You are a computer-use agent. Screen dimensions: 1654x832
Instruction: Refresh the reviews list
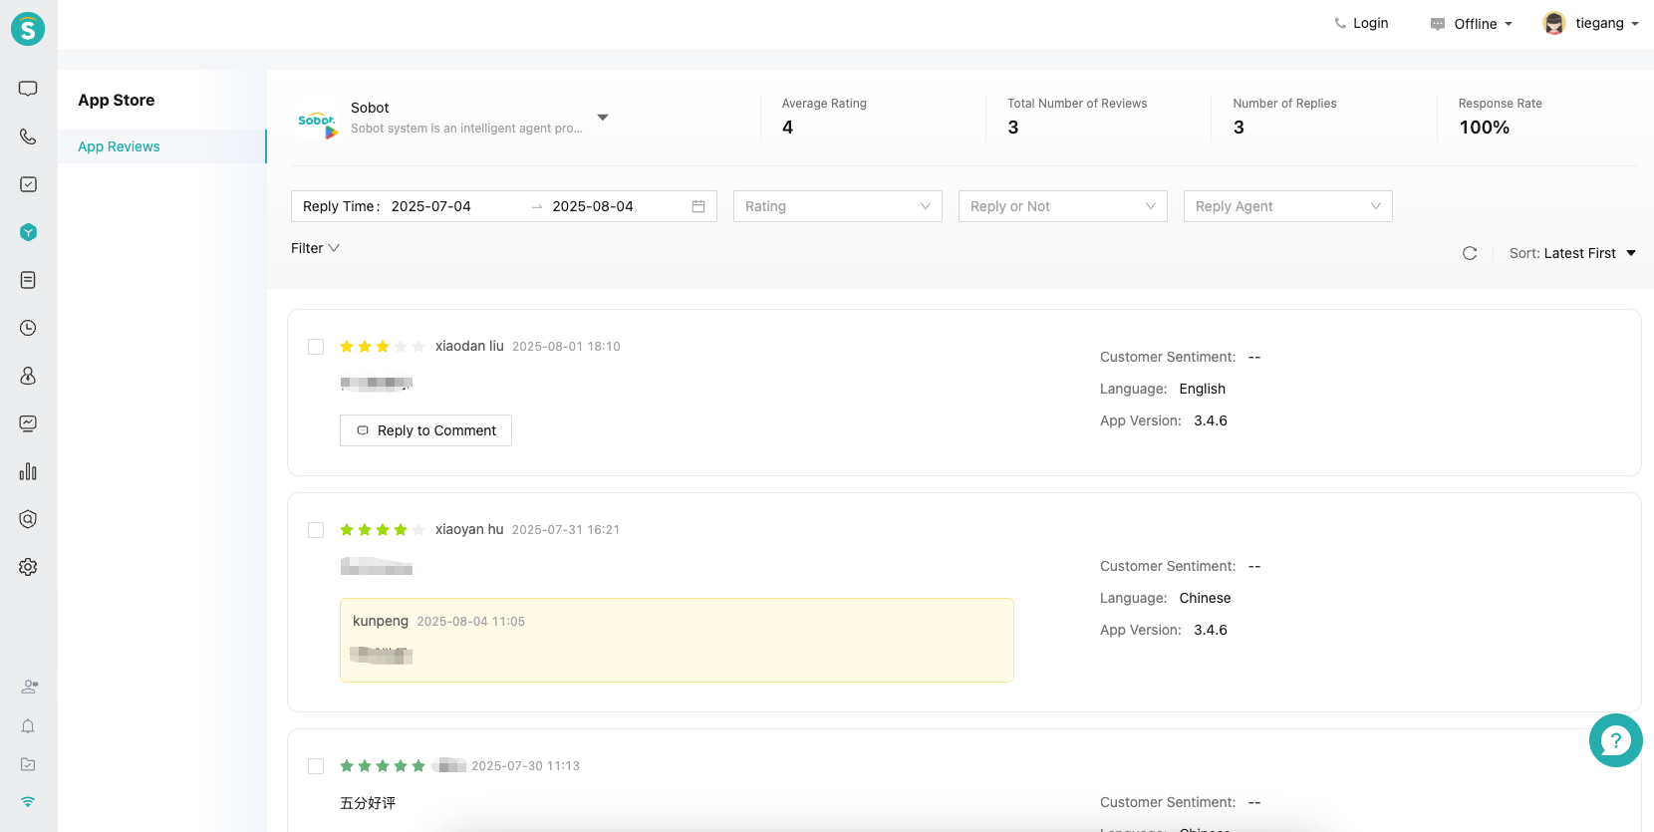1470,253
